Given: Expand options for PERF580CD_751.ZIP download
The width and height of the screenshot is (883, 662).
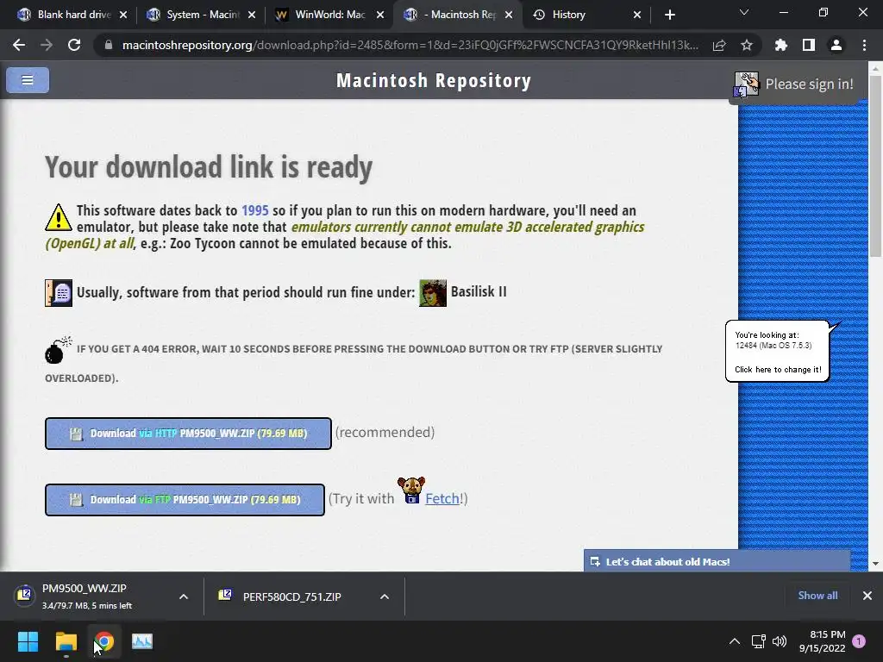Looking at the screenshot, I should pyautogui.click(x=385, y=596).
